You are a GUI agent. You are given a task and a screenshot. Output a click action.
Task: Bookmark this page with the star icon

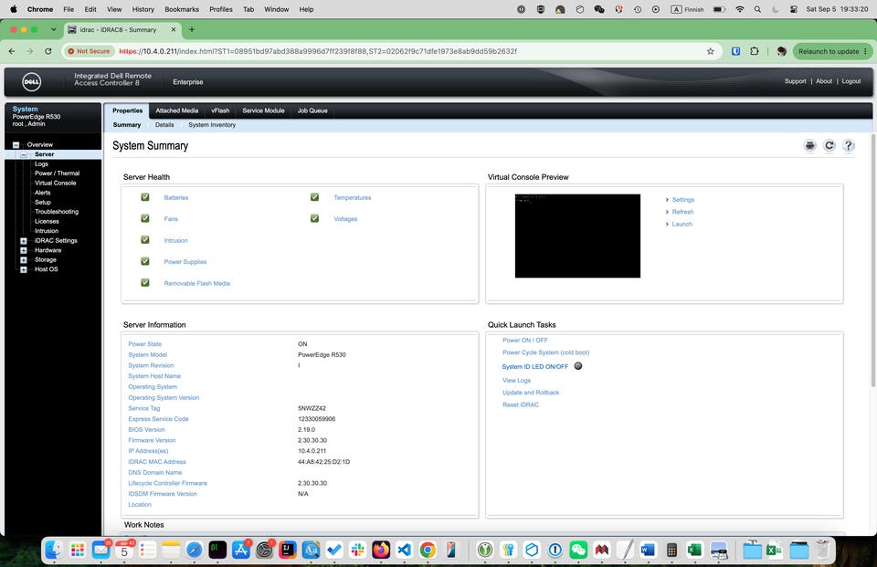pyautogui.click(x=711, y=51)
